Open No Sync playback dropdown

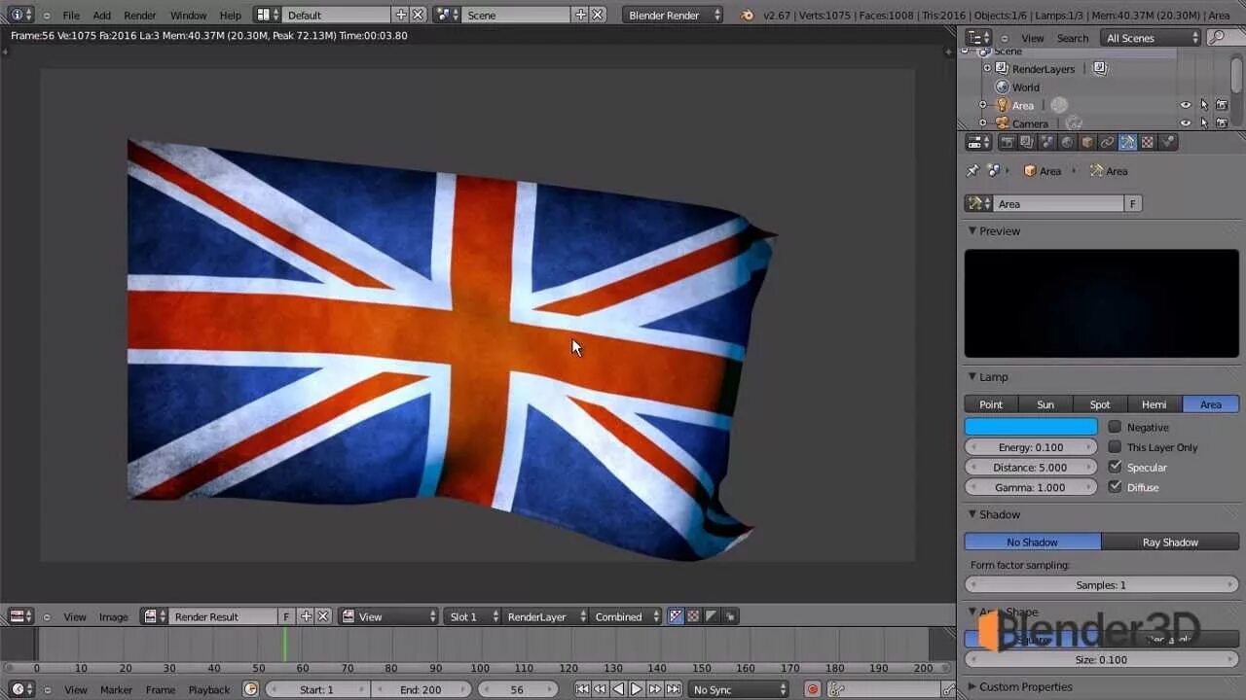(738, 689)
